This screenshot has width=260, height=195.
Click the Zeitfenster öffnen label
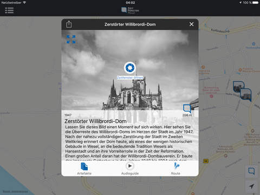point(130,77)
